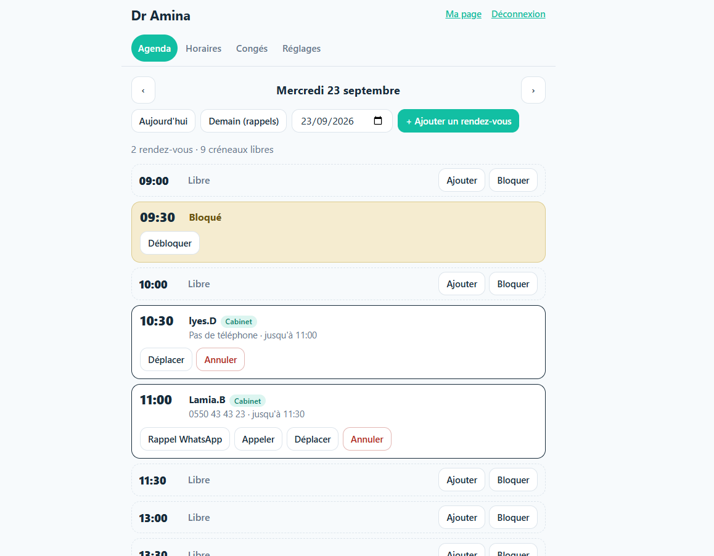
Task: Add appointment at 09:00 slot
Action: (462, 181)
